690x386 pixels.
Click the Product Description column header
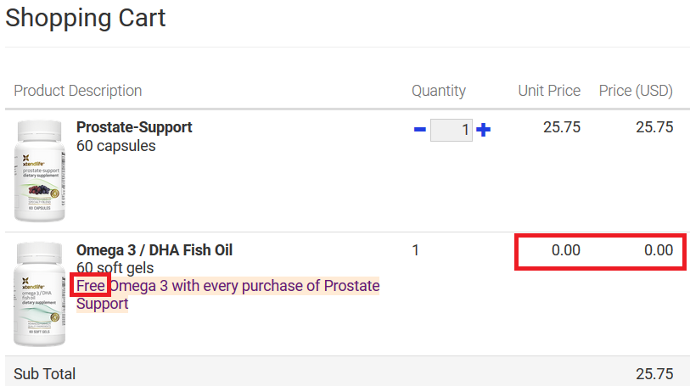(x=78, y=91)
